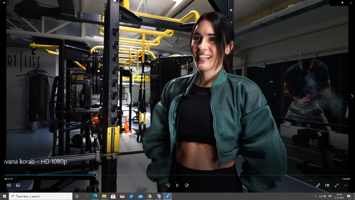The height and width of the screenshot is (200, 355).
Task: Toggle full screen mode
Action: 337,185
